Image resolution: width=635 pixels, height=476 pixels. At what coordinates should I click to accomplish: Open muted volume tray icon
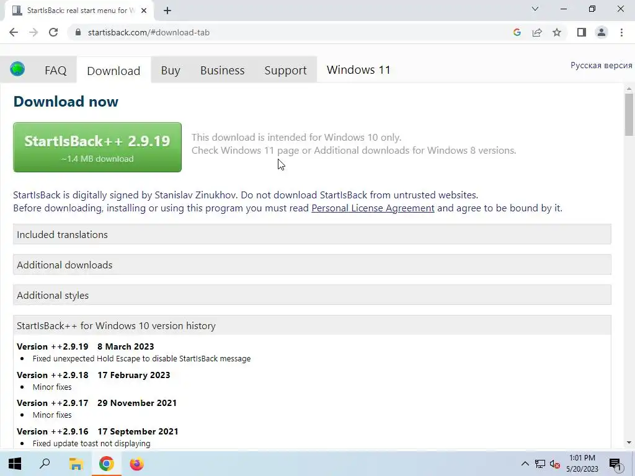click(554, 464)
